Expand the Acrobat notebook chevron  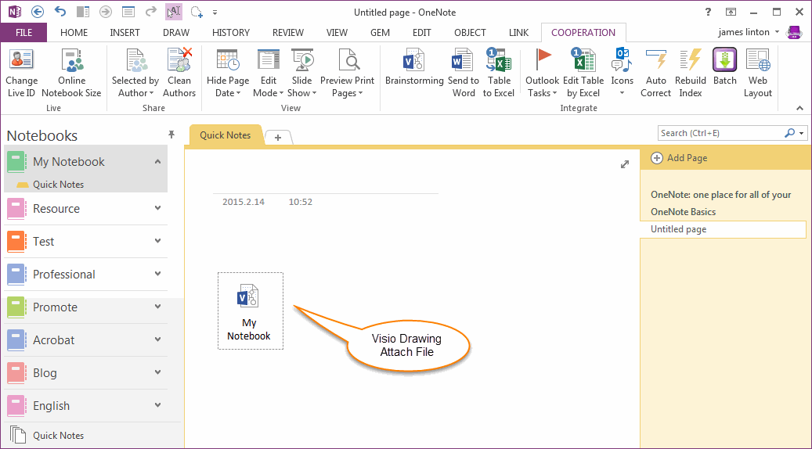point(158,339)
